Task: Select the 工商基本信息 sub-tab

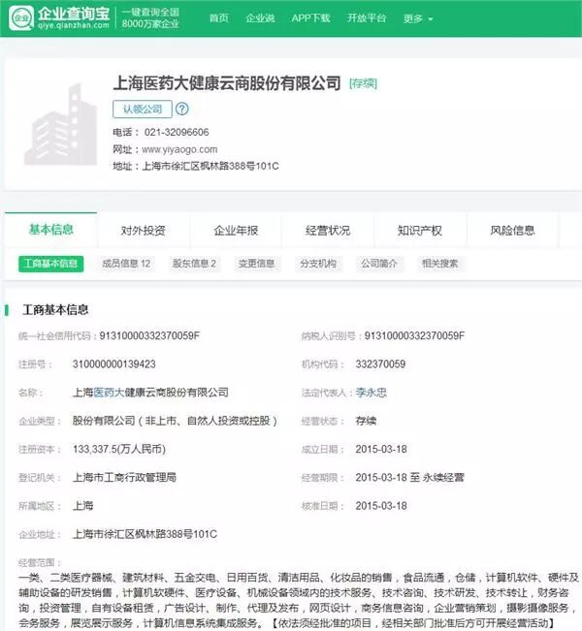Action: click(x=50, y=264)
